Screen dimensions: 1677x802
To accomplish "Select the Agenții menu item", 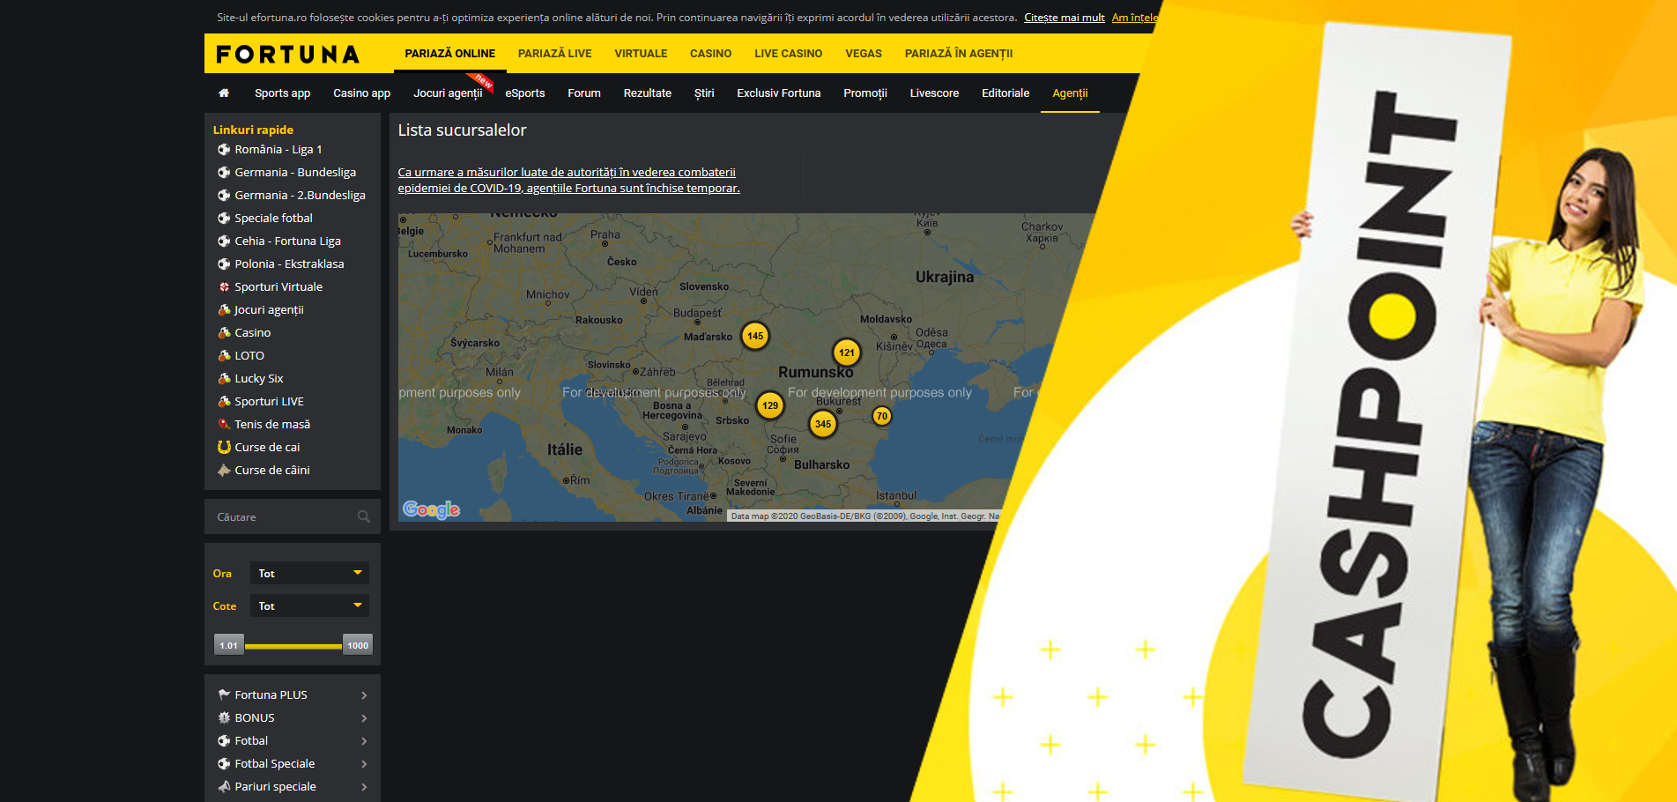I will [x=1070, y=93].
